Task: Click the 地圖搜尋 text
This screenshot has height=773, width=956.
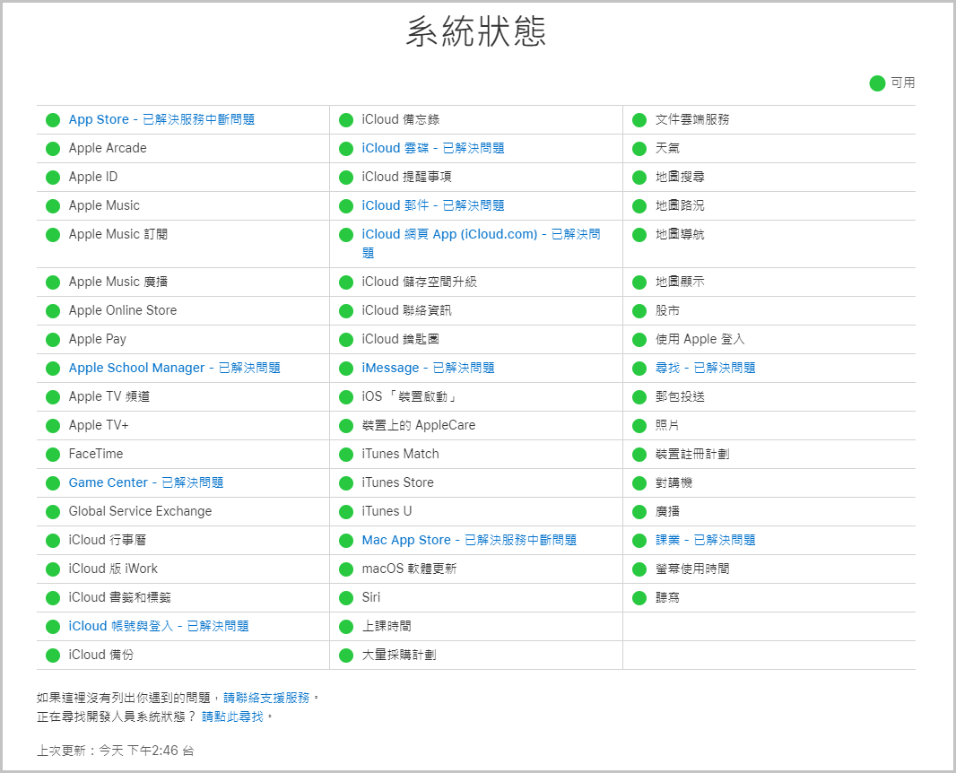Action: click(x=680, y=177)
